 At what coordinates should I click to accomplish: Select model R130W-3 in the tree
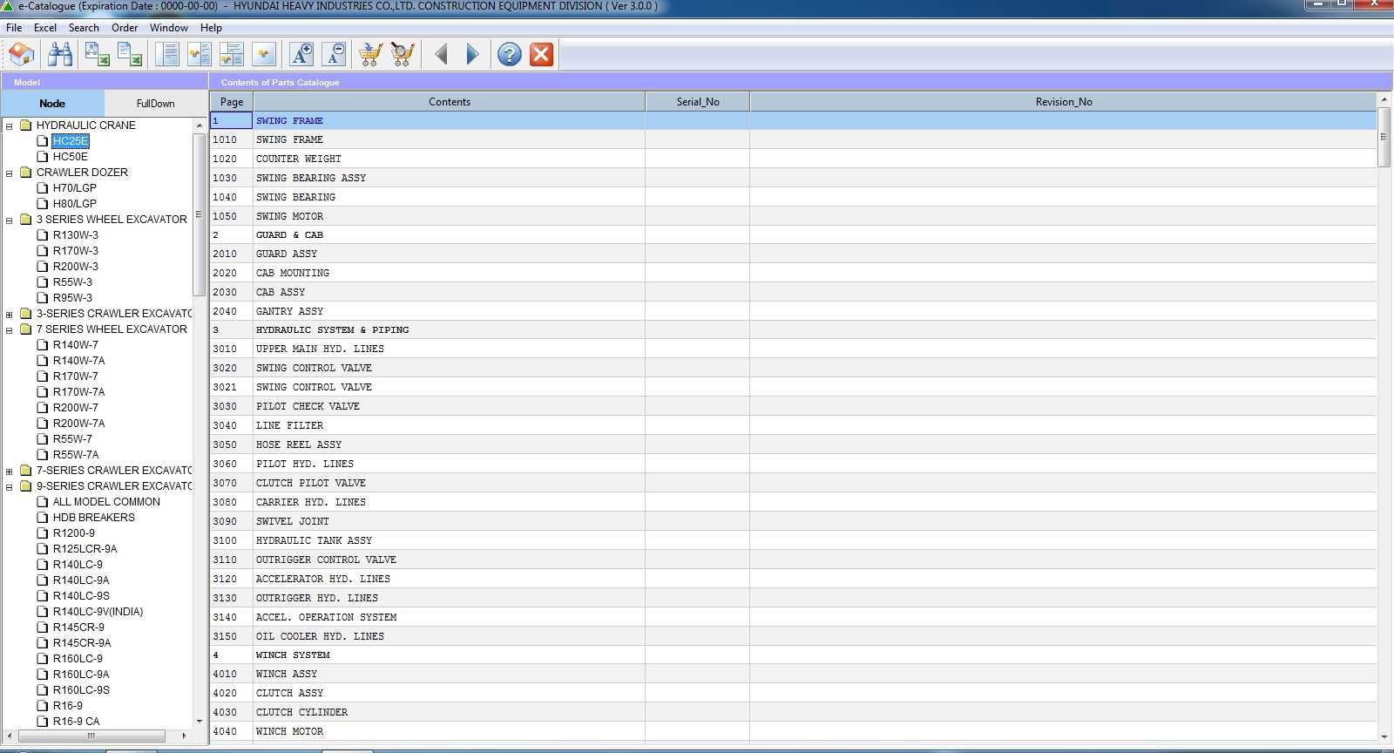click(76, 235)
